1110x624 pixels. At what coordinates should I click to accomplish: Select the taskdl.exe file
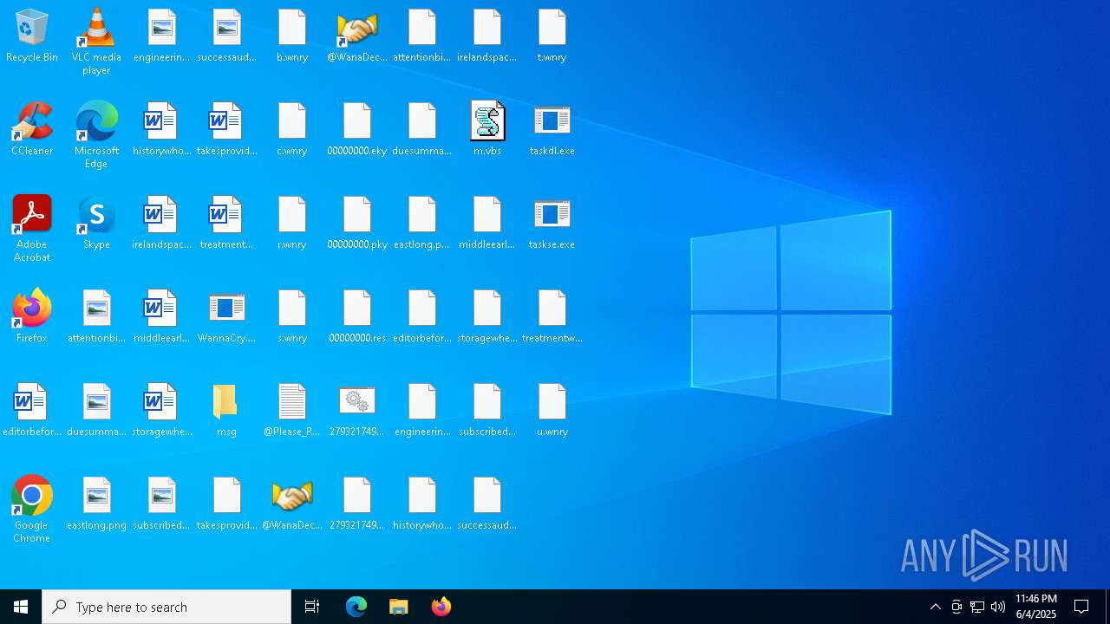pos(552,130)
